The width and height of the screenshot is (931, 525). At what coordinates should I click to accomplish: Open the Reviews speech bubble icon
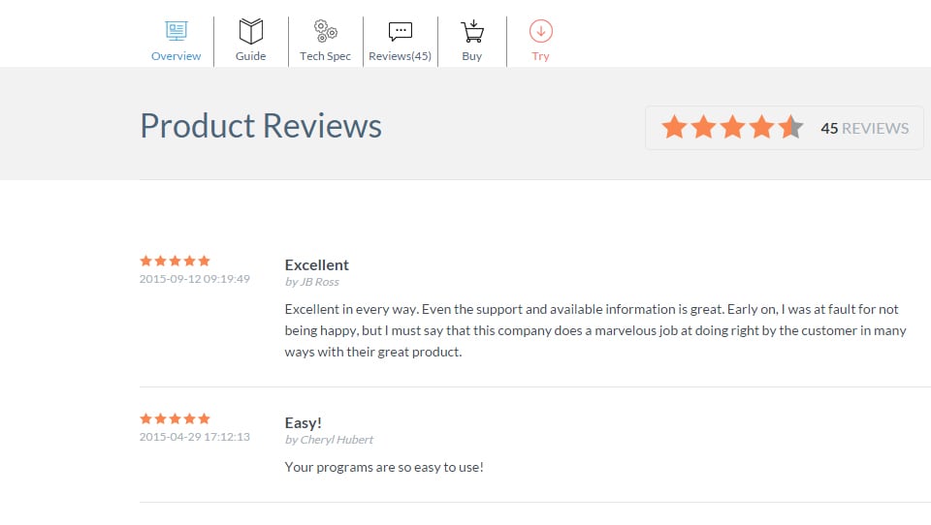tap(401, 31)
